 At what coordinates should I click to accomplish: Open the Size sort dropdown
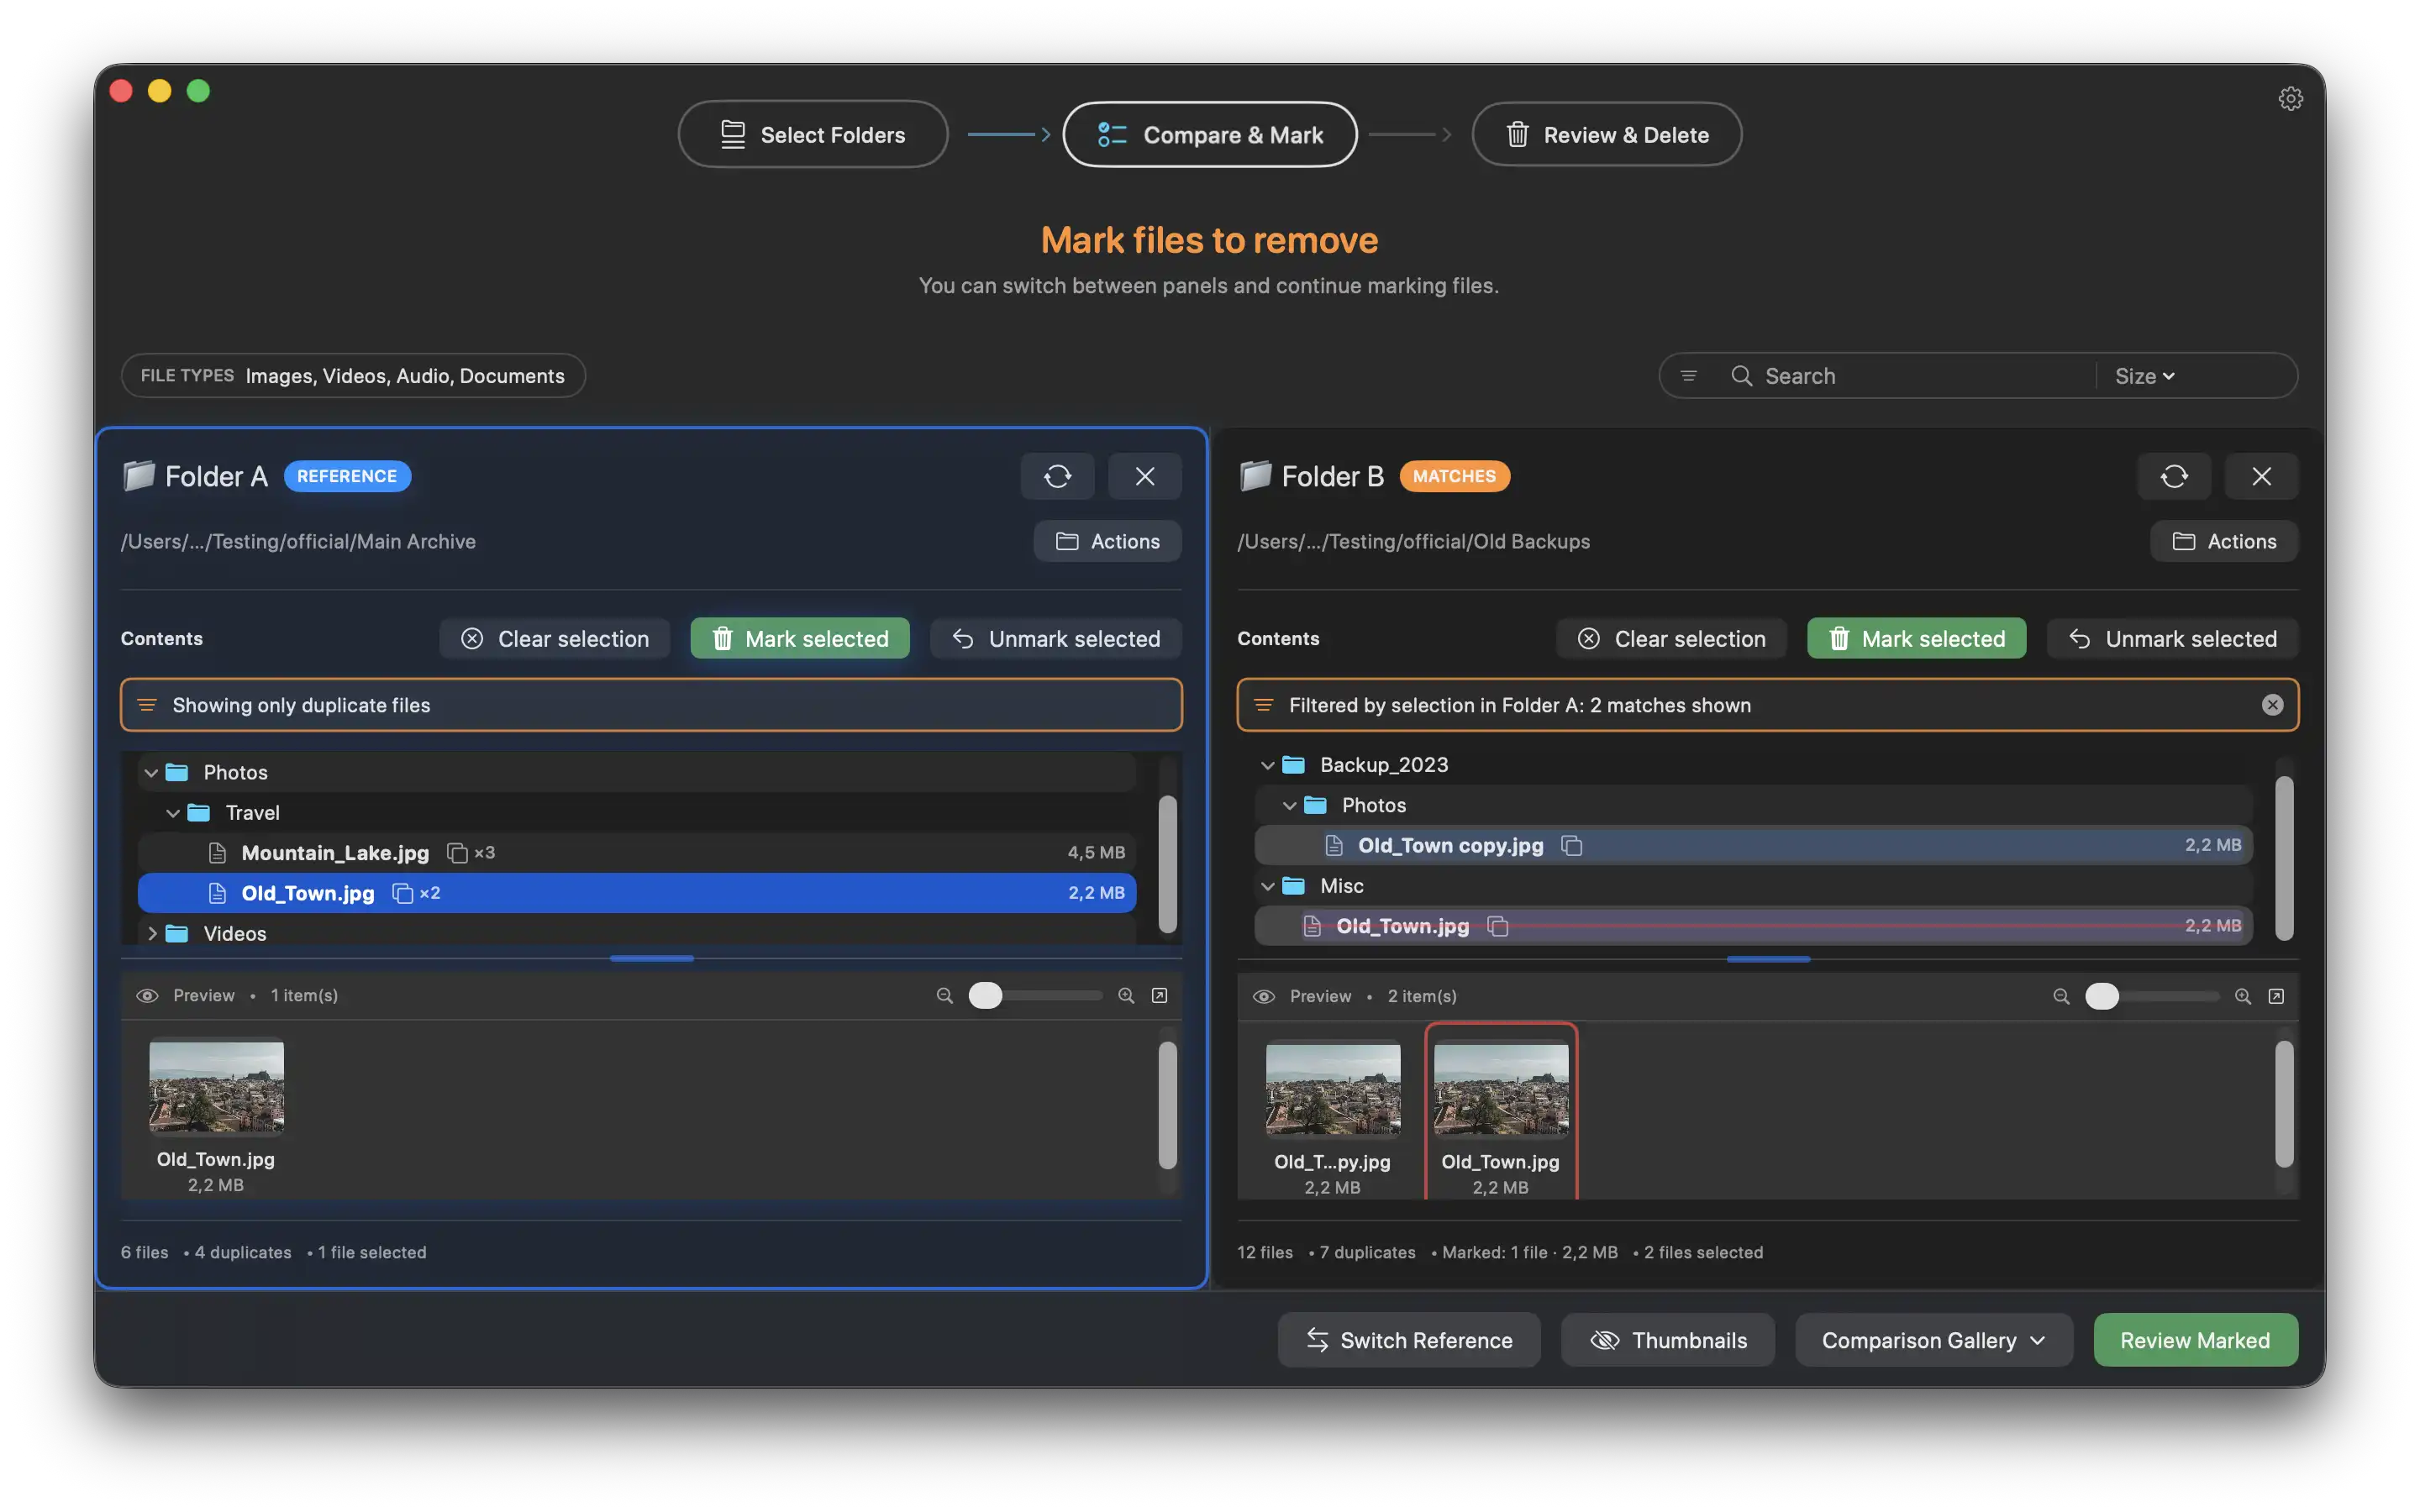coord(2144,376)
